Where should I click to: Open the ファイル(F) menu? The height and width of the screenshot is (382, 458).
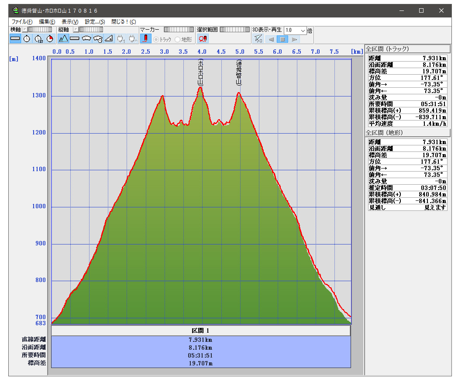(22, 21)
